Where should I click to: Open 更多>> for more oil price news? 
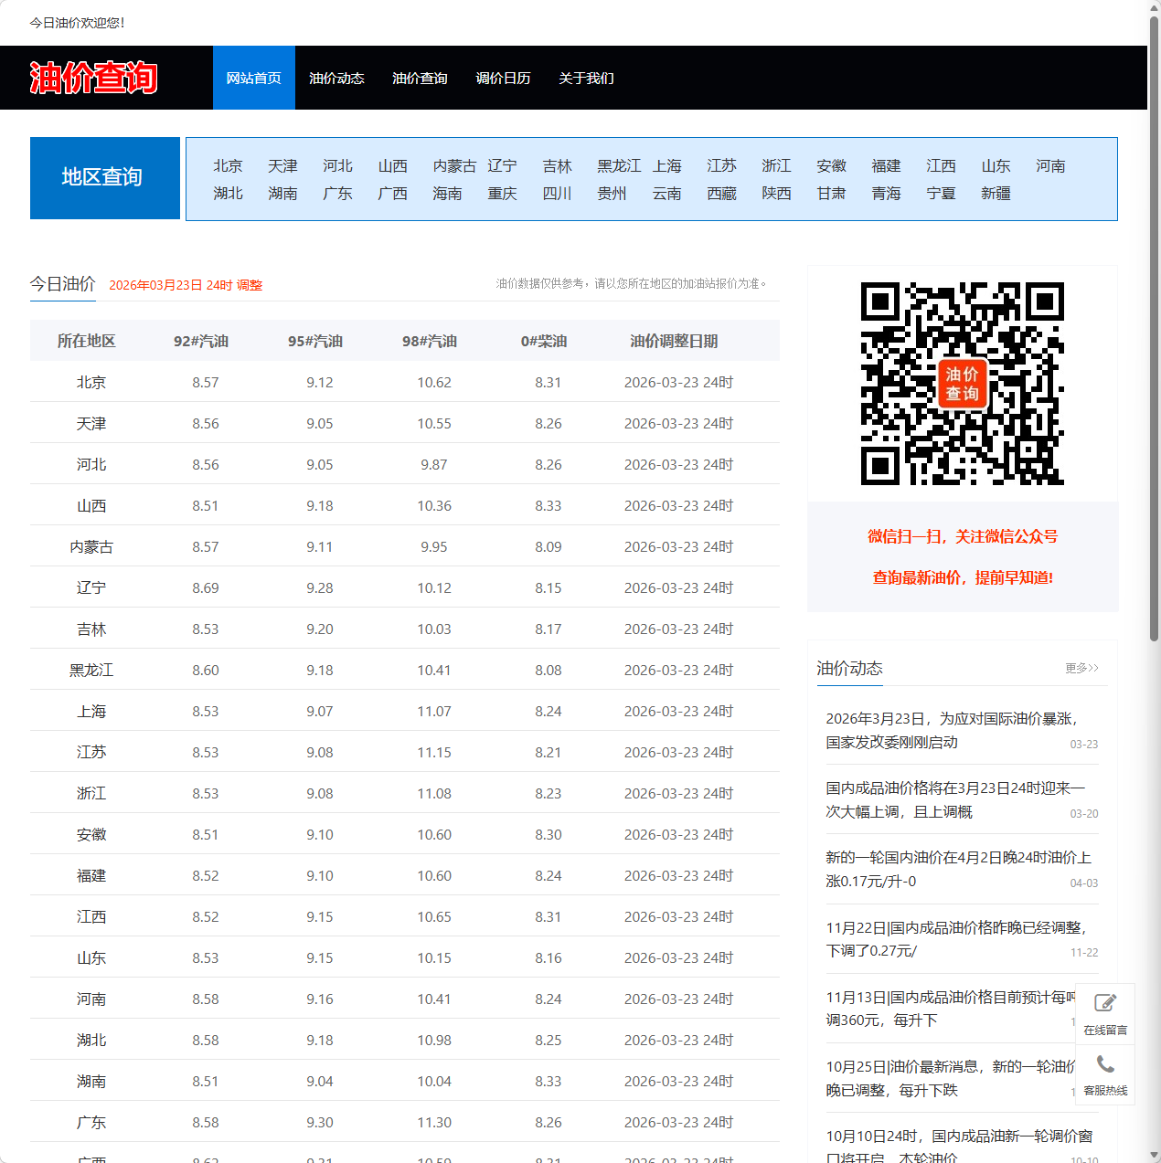(1081, 668)
